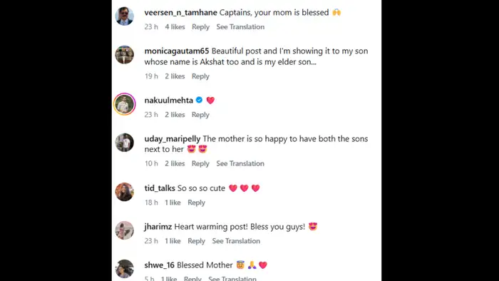499x281 pixels.
Task: Reply to monicagautam65's comment
Action: coord(200,76)
